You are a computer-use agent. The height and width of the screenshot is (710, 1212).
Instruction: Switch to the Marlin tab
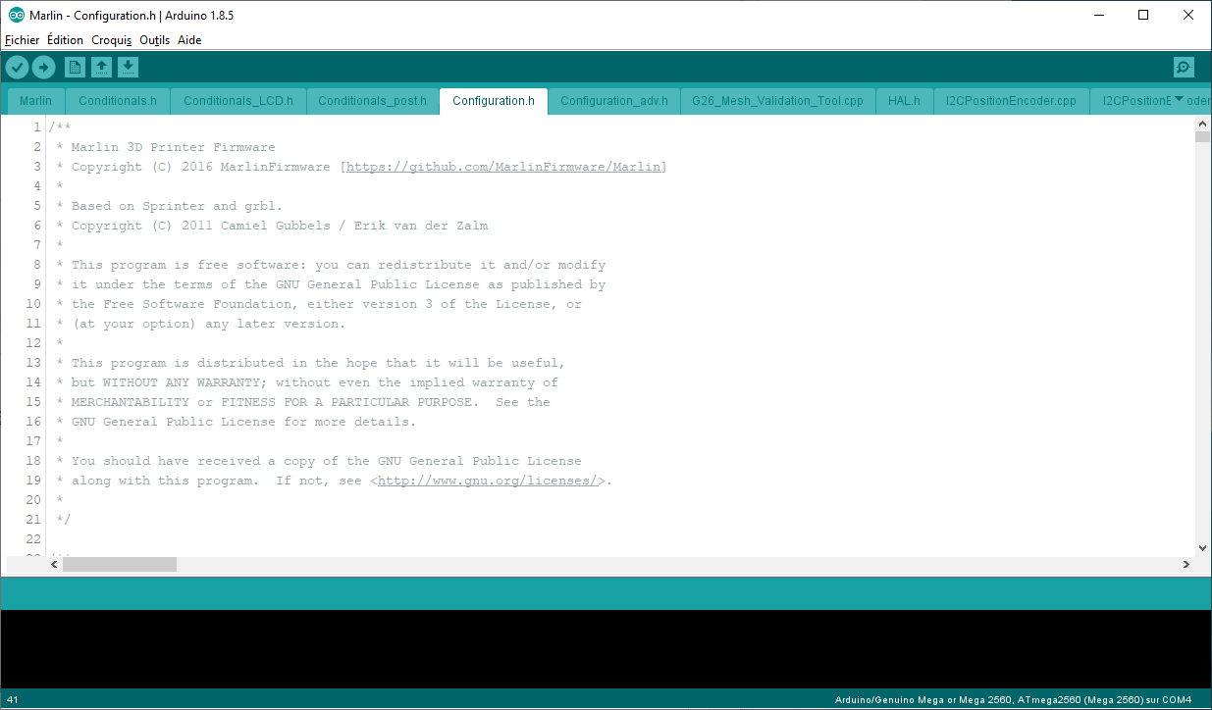coord(36,101)
